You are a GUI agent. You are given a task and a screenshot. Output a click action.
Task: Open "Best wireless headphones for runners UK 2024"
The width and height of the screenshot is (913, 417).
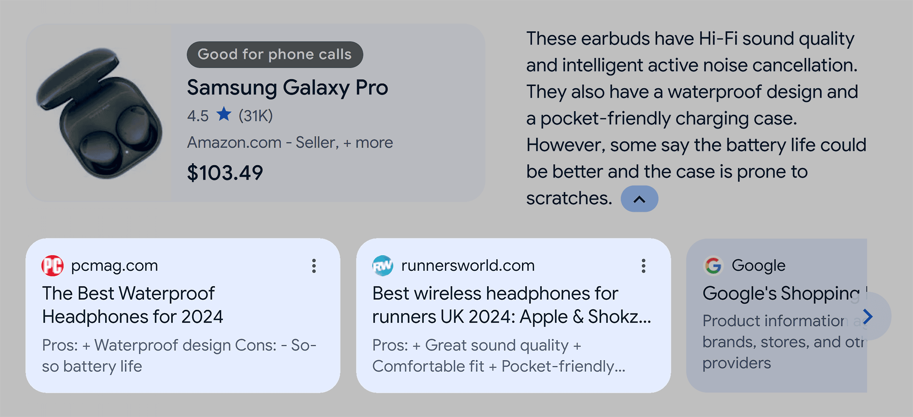click(x=511, y=305)
